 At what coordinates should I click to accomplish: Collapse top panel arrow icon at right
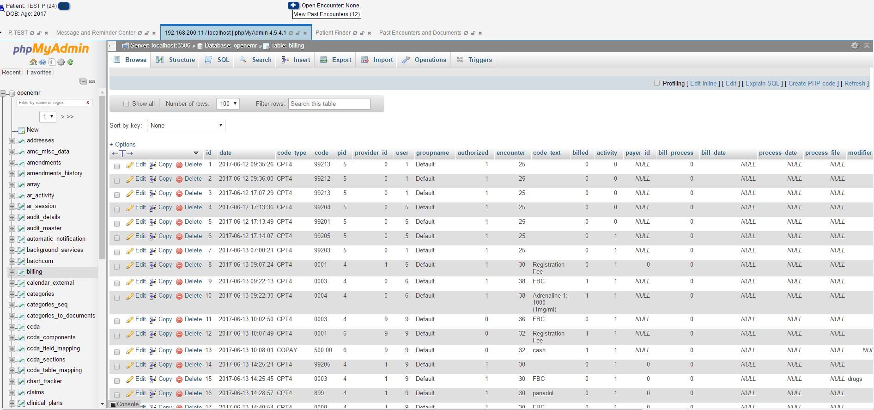[867, 46]
